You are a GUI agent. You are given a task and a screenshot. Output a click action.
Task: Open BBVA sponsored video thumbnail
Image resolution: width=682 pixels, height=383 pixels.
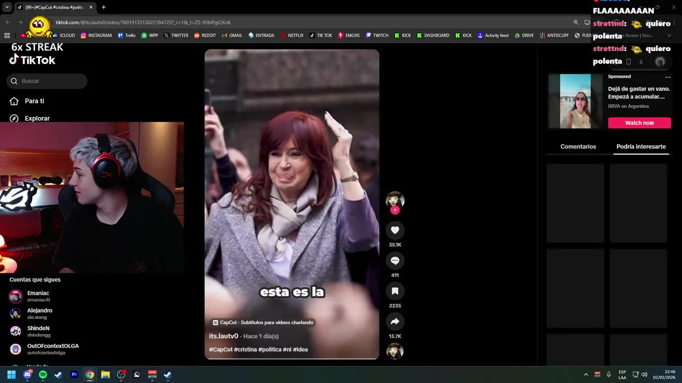[x=575, y=101]
